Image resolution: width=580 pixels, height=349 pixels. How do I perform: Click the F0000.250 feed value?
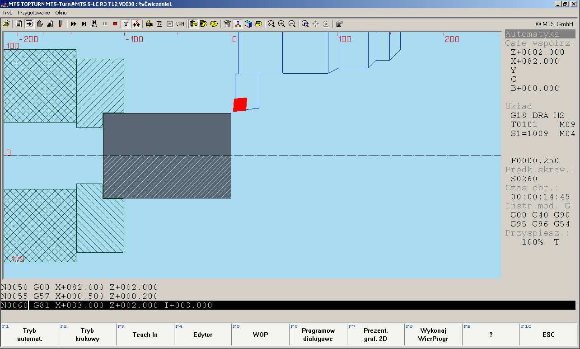coord(535,160)
